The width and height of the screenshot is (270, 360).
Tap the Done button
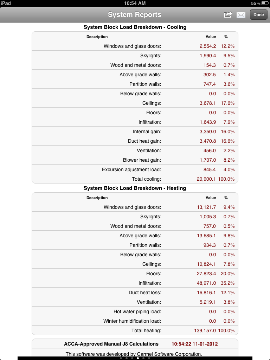coord(258,15)
